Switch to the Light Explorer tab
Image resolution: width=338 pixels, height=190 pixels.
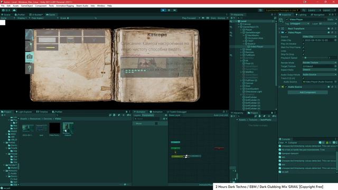click(24, 112)
